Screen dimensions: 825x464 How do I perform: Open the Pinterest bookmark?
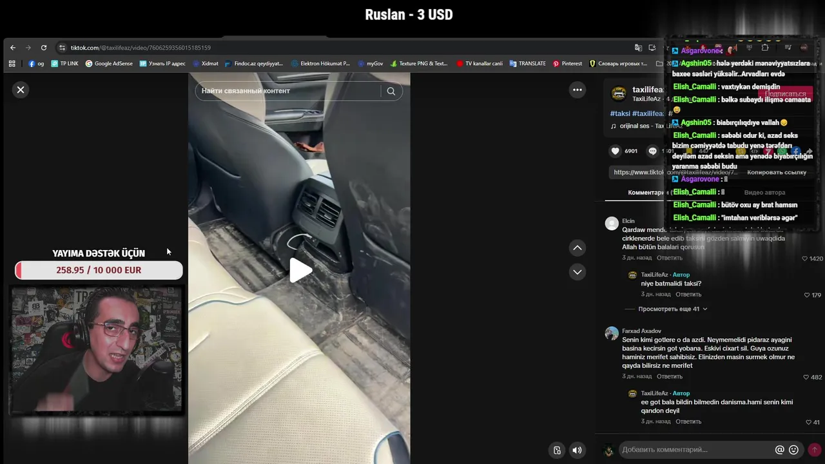567,64
